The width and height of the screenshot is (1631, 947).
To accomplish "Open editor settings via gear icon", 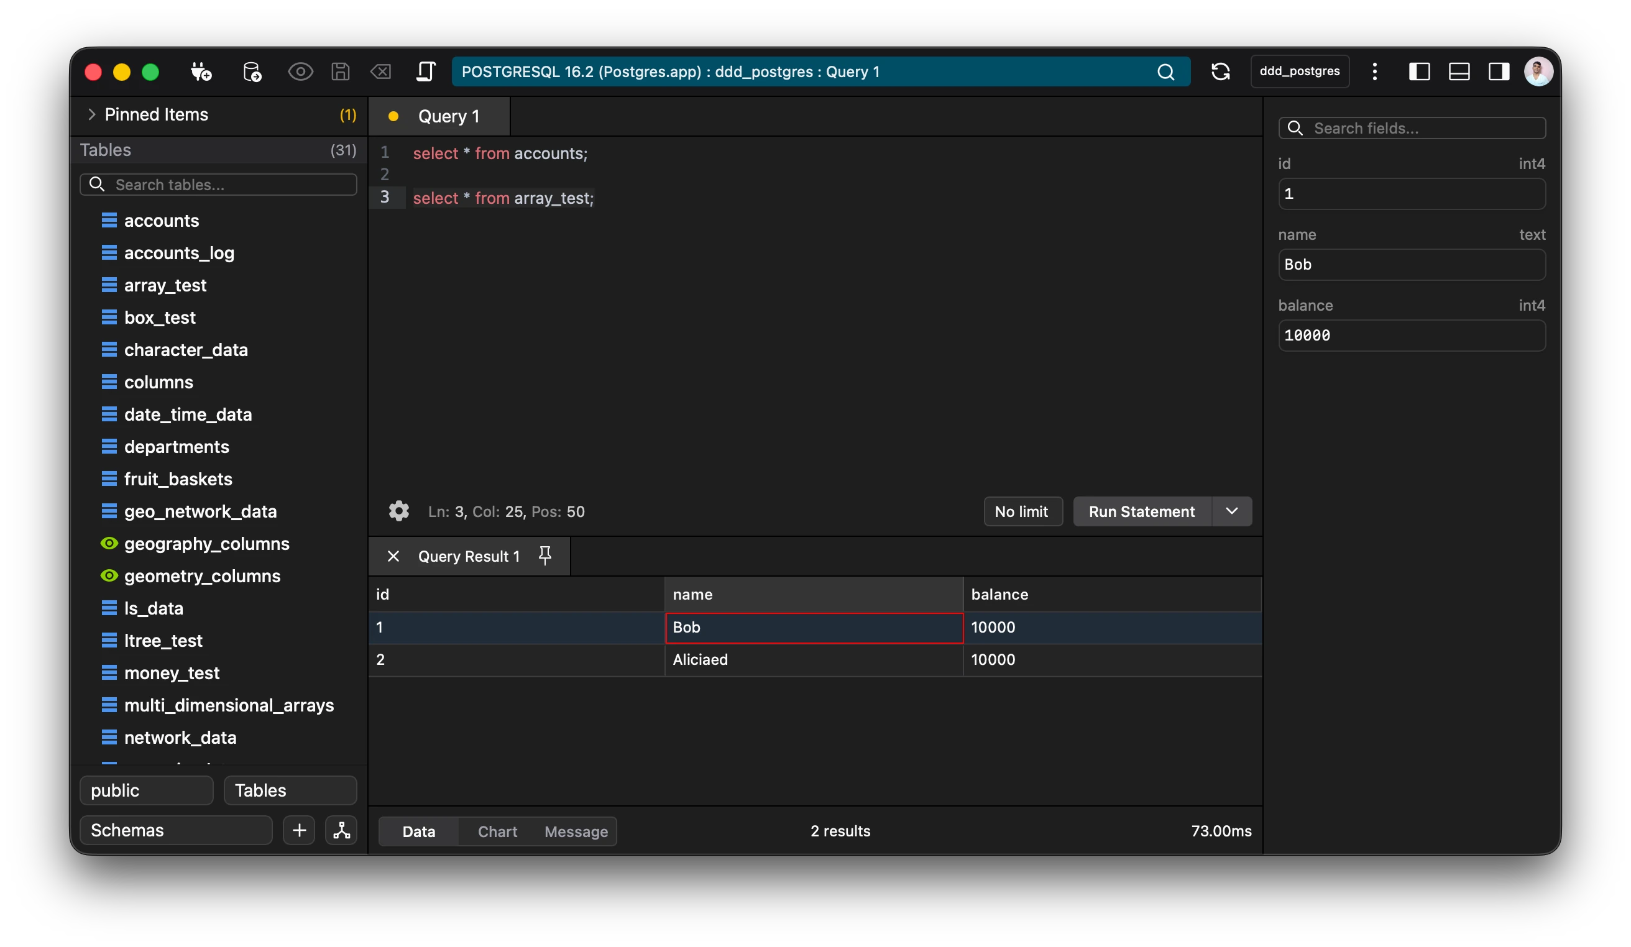I will point(398,511).
